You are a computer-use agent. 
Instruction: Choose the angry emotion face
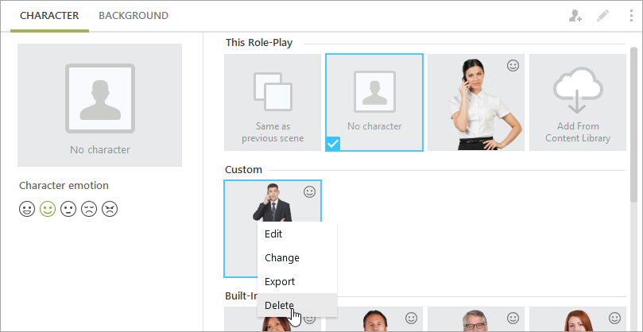(x=110, y=209)
